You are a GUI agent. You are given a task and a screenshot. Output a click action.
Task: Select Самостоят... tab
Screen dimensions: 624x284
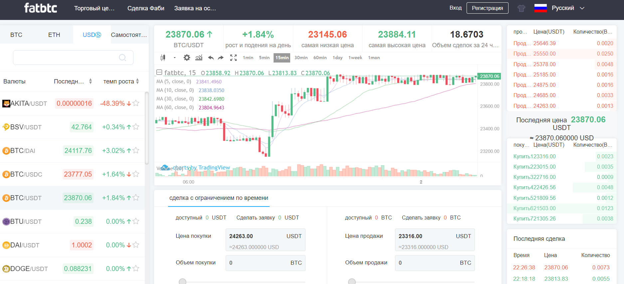point(129,35)
